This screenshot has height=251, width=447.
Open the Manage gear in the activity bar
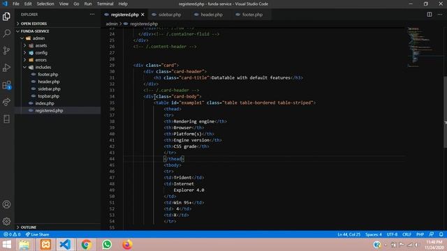6,222
